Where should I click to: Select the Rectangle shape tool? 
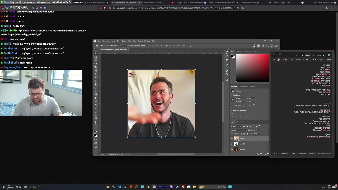coord(95,118)
